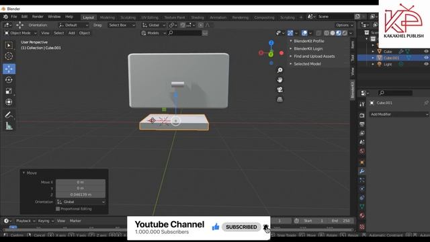The image size is (430, 242).
Task: Open the Material properties sphere tab
Action: pyautogui.click(x=362, y=215)
